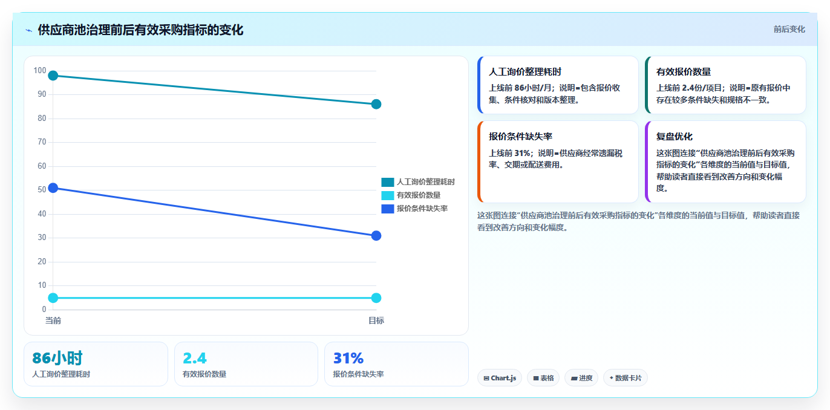Click the 表格 tag chip
This screenshot has height=410, width=830.
(543, 378)
